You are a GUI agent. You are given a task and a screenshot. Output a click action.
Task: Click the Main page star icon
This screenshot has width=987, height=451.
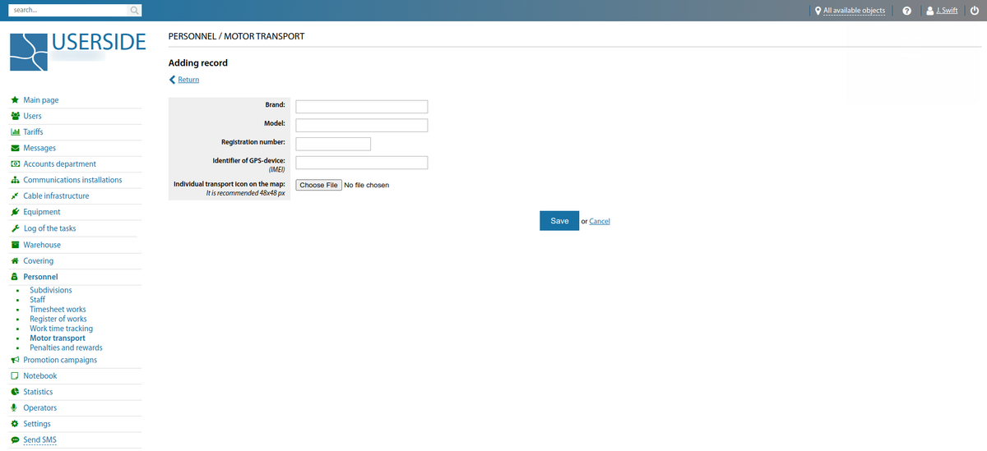(x=15, y=100)
